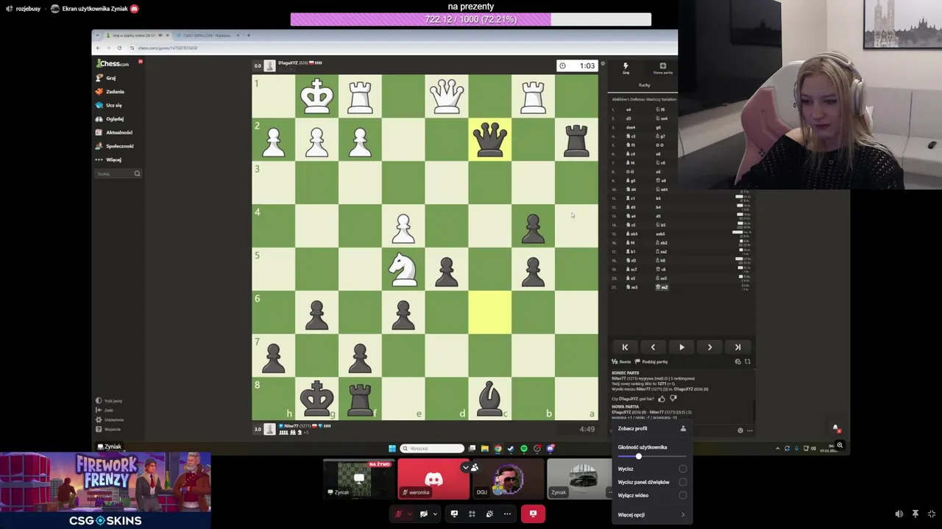Select the white knight on the board
942x529 pixels.
[403, 269]
